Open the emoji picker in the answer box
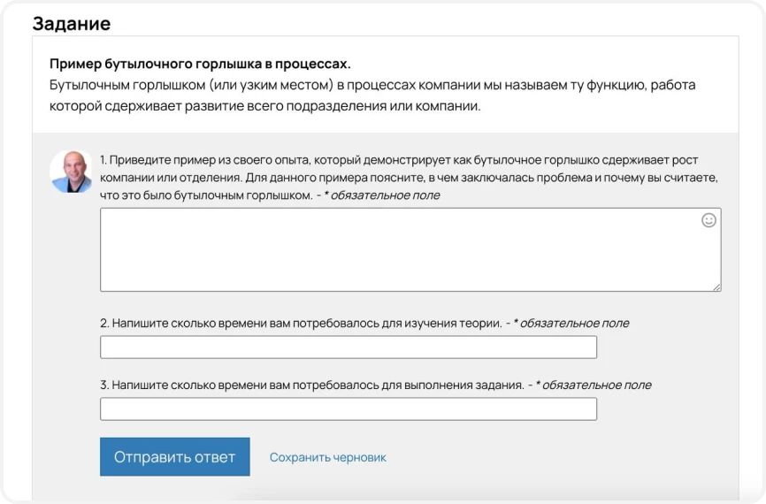This screenshot has width=766, height=504. click(709, 220)
